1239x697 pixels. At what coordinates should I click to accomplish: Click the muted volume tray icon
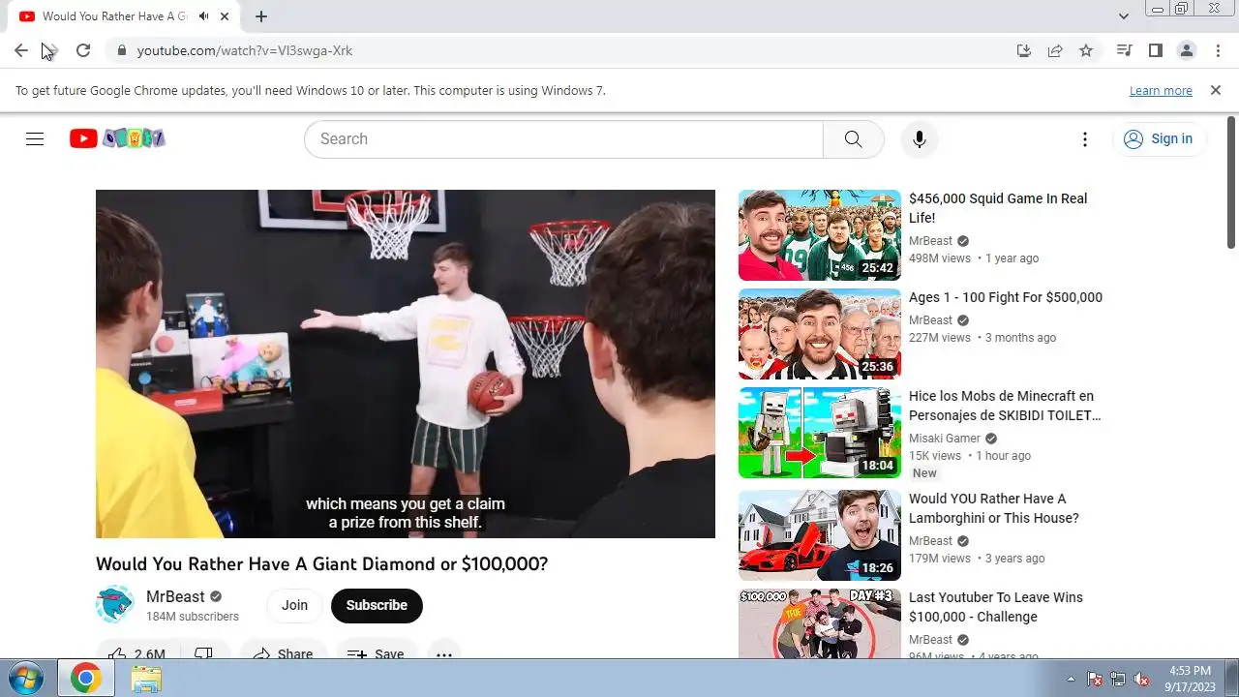tap(1141, 679)
